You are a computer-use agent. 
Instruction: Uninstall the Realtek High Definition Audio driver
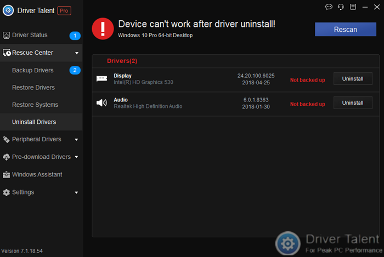click(x=353, y=102)
